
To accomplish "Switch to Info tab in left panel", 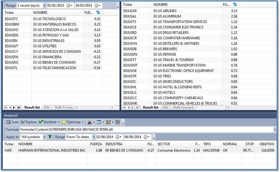I will (x=47, y=108).
